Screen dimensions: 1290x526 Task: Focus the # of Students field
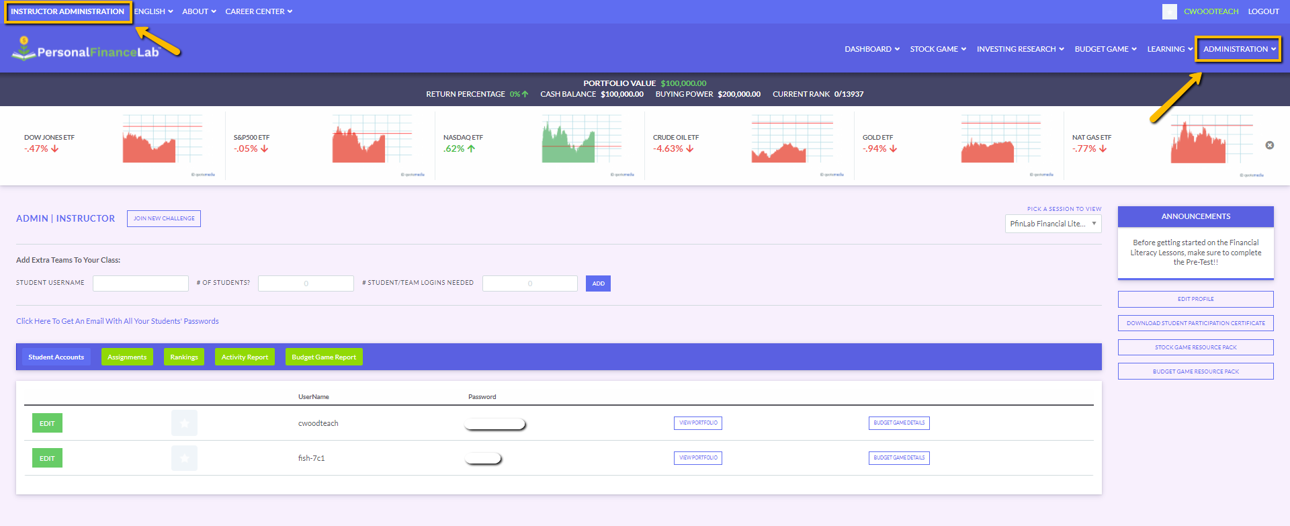pos(306,283)
